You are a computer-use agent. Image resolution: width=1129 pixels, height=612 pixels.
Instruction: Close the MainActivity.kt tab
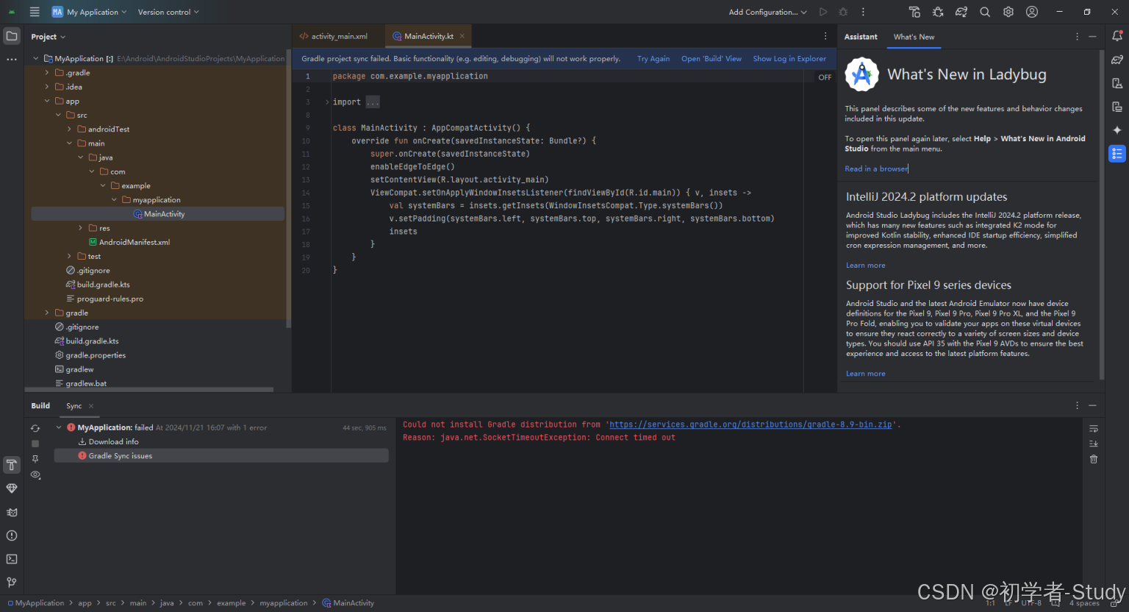(462, 36)
